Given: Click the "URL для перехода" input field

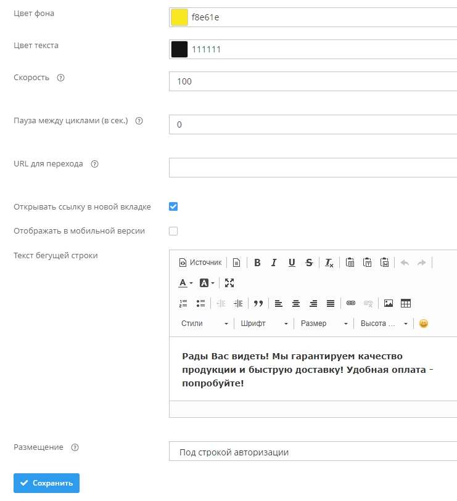Looking at the screenshot, I should click(313, 167).
